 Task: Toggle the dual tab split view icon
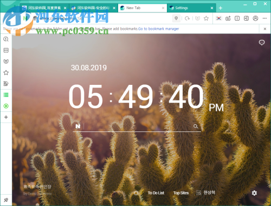[246, 18]
